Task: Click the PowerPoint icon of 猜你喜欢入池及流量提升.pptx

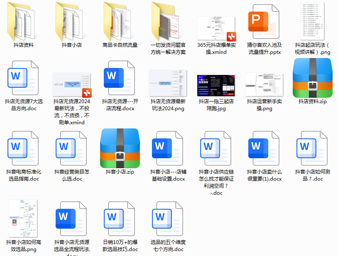Action: [264, 22]
